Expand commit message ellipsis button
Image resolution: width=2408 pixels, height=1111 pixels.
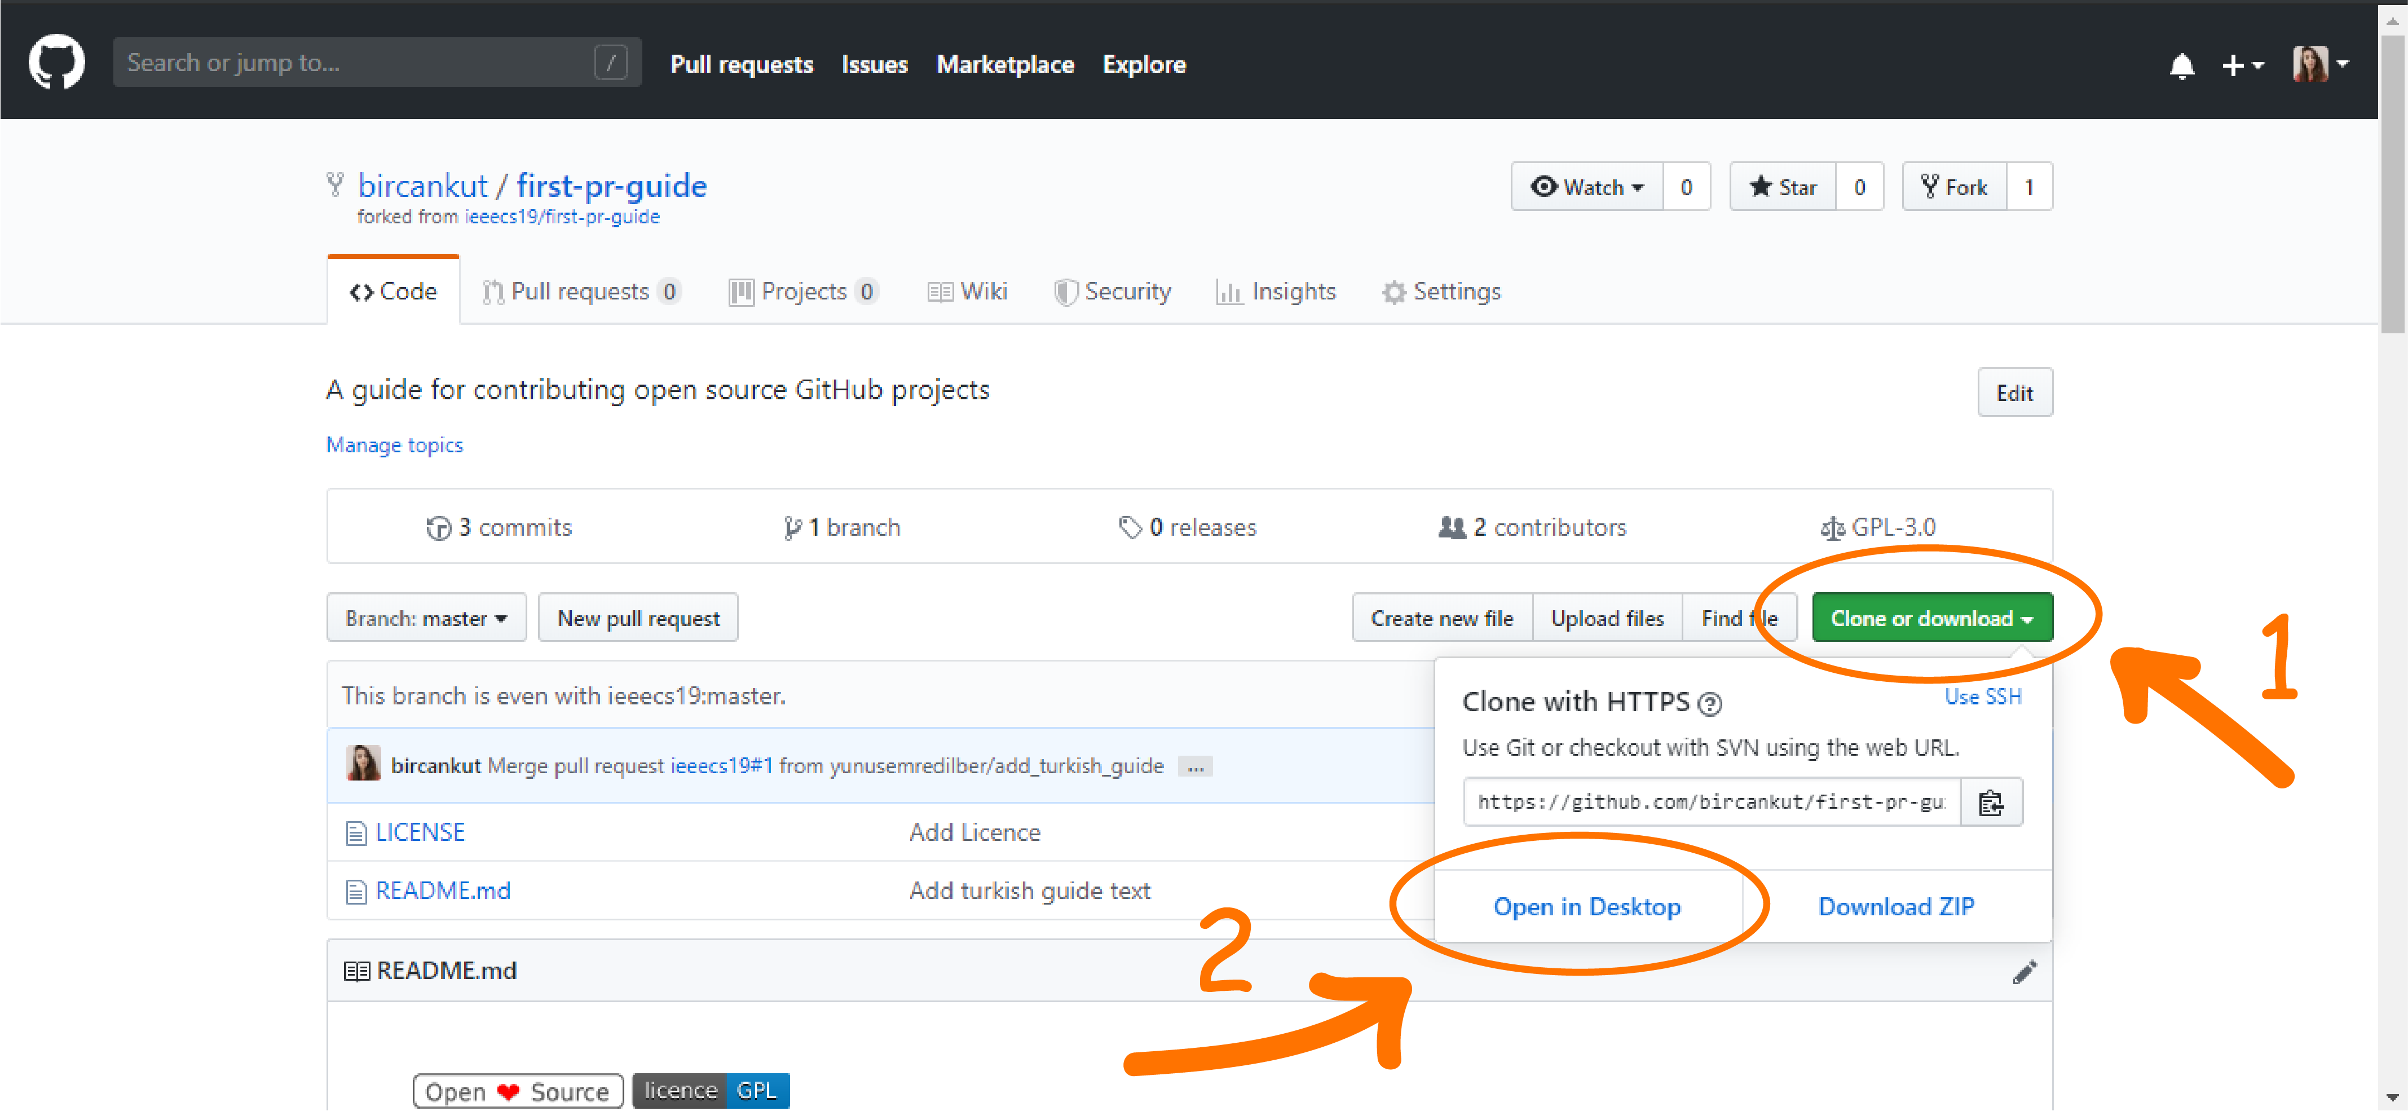pos(1194,767)
